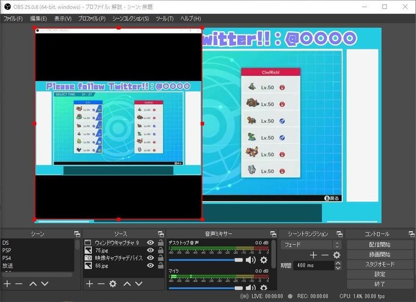416x302 pixels.
Task: Click the audio mixer vertical scrollbar
Action: coord(274,255)
